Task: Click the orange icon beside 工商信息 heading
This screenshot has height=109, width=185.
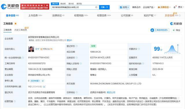Action: tap(15, 24)
